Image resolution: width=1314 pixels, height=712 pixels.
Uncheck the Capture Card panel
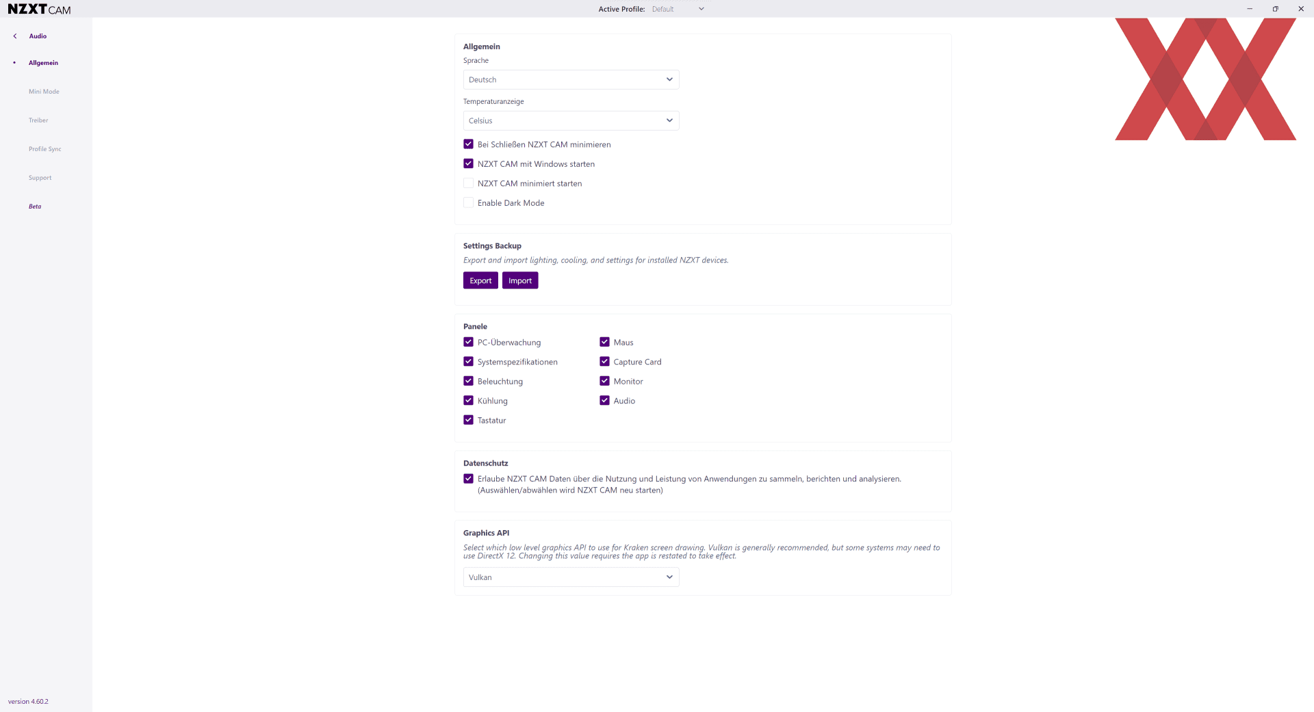pos(604,361)
